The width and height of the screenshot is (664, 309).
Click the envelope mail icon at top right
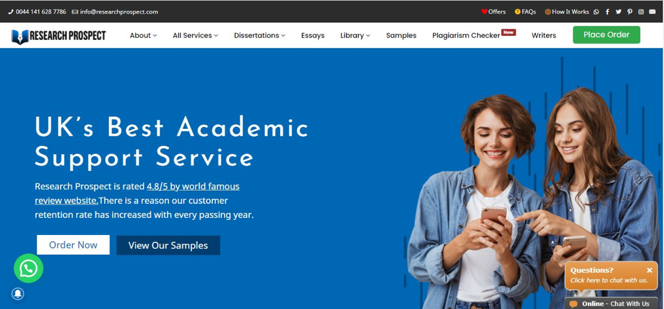coord(652,12)
